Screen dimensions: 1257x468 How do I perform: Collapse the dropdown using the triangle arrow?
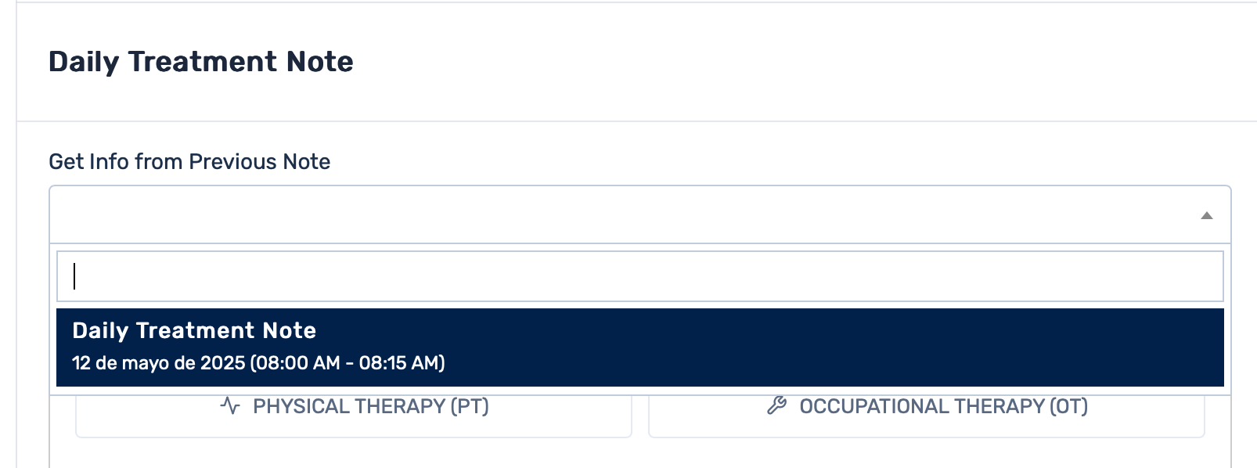(1206, 215)
